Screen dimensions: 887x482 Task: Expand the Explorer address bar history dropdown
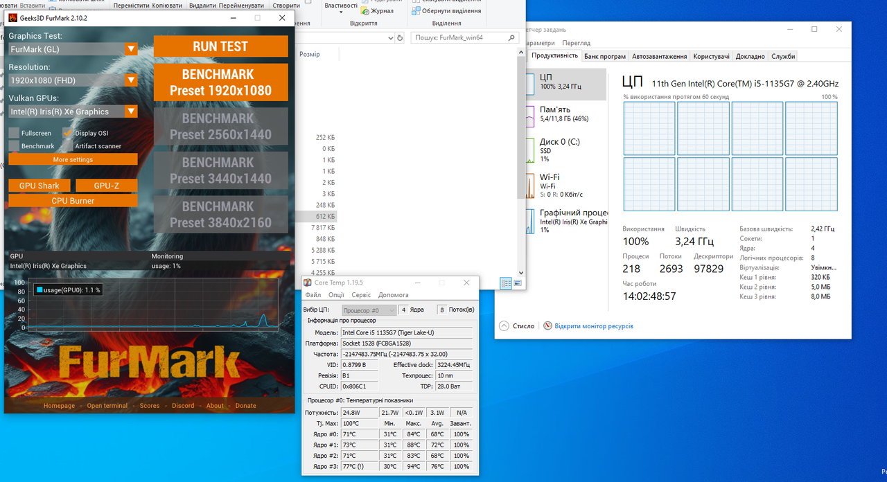coord(391,38)
